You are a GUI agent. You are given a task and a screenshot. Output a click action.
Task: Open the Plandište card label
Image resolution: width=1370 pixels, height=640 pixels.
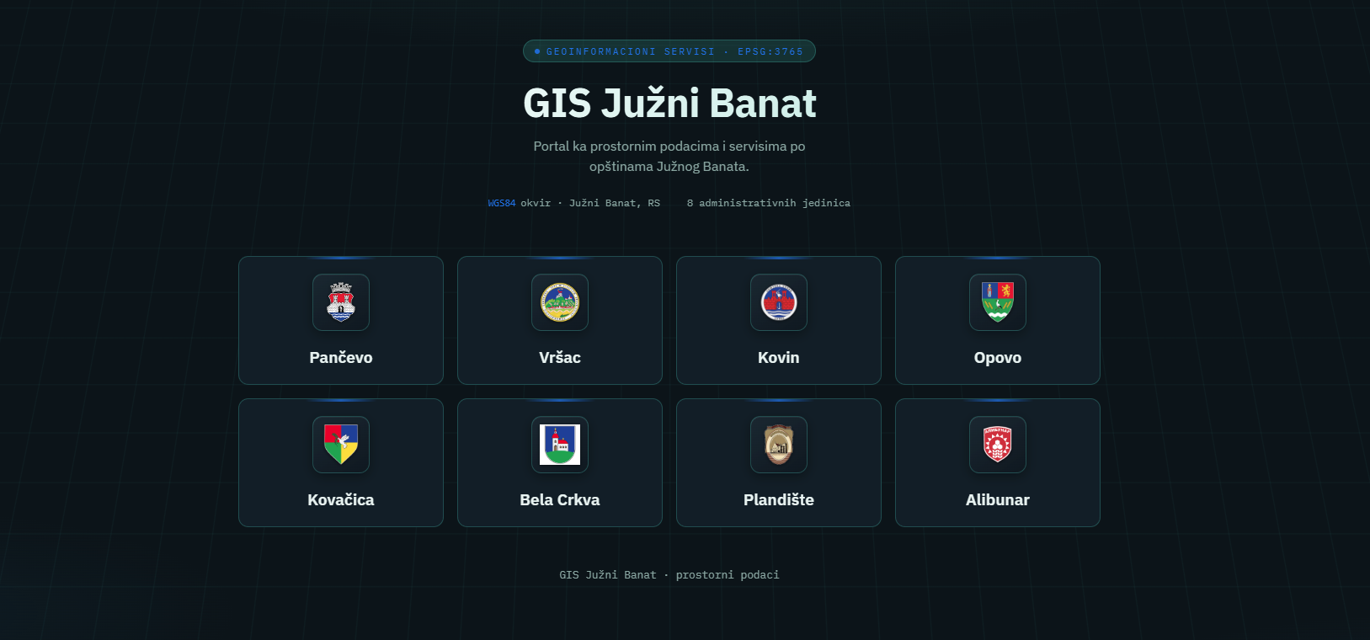[x=779, y=500]
